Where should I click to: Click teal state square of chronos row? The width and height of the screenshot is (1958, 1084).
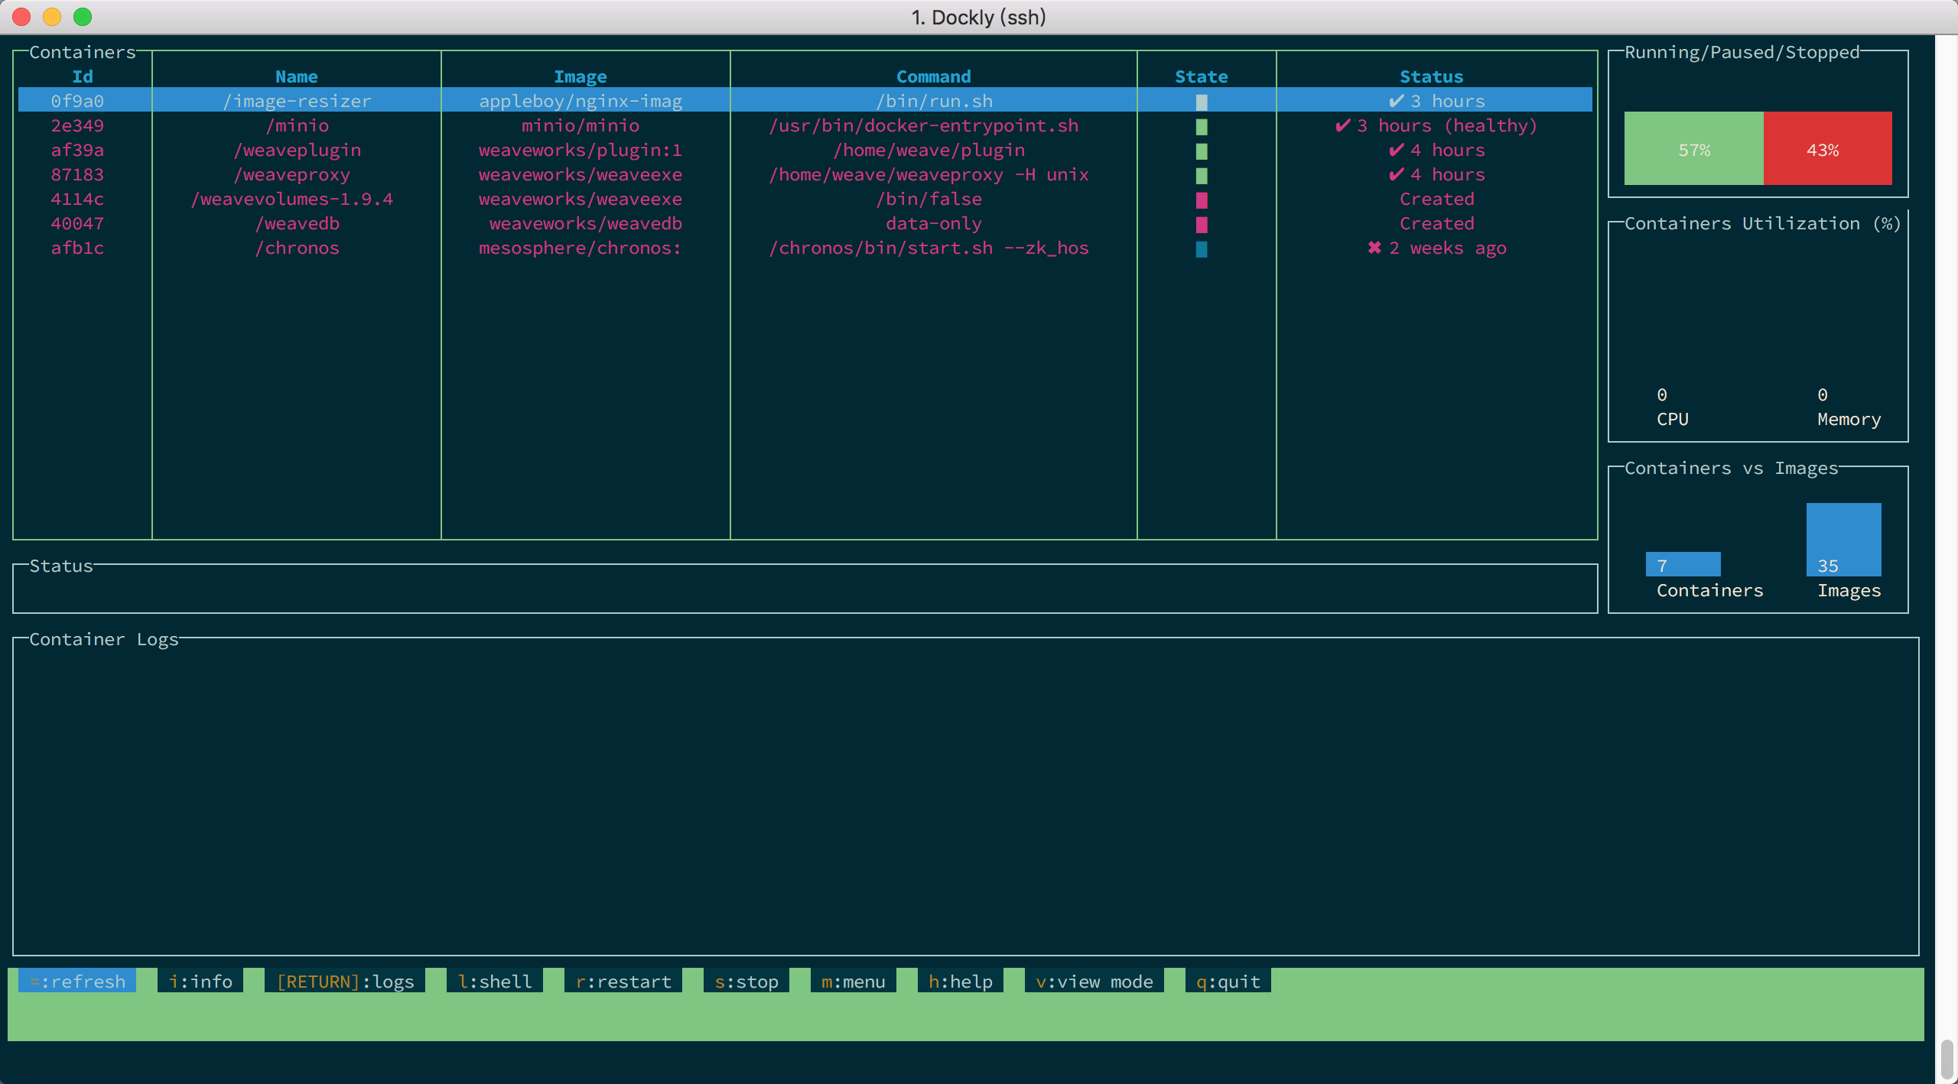[1202, 248]
